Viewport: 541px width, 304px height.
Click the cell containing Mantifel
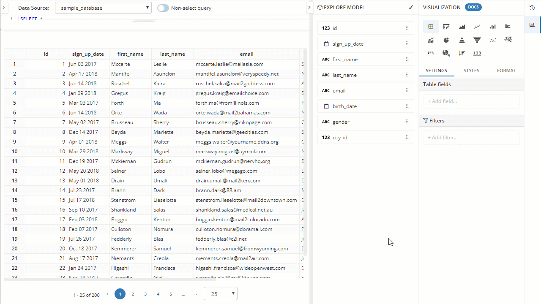130,74
